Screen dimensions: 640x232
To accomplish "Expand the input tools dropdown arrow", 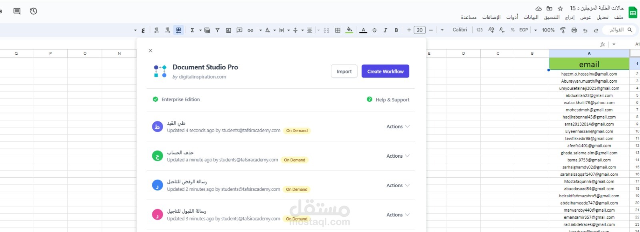I will [x=135, y=30].
